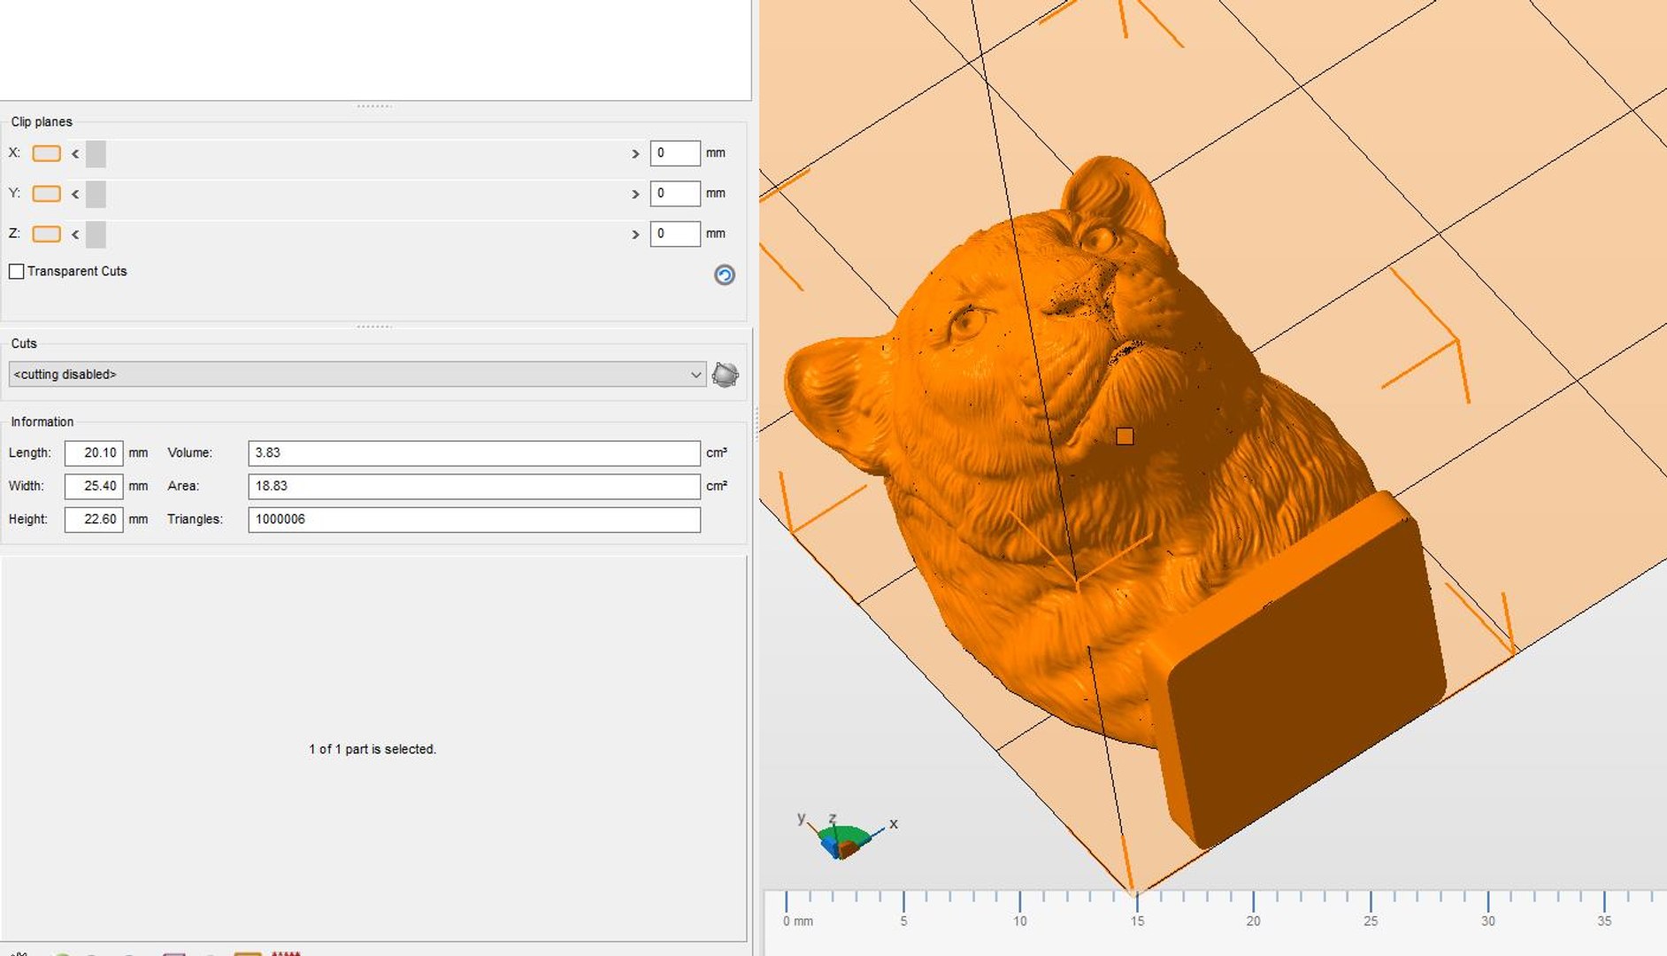Click the Z clip plane right arrow
The width and height of the screenshot is (1667, 956).
(635, 235)
